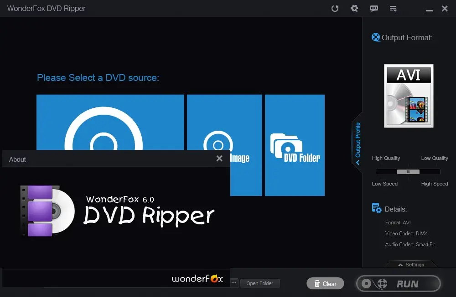Start ripping with the RUN button
The width and height of the screenshot is (456, 297).
399,284
